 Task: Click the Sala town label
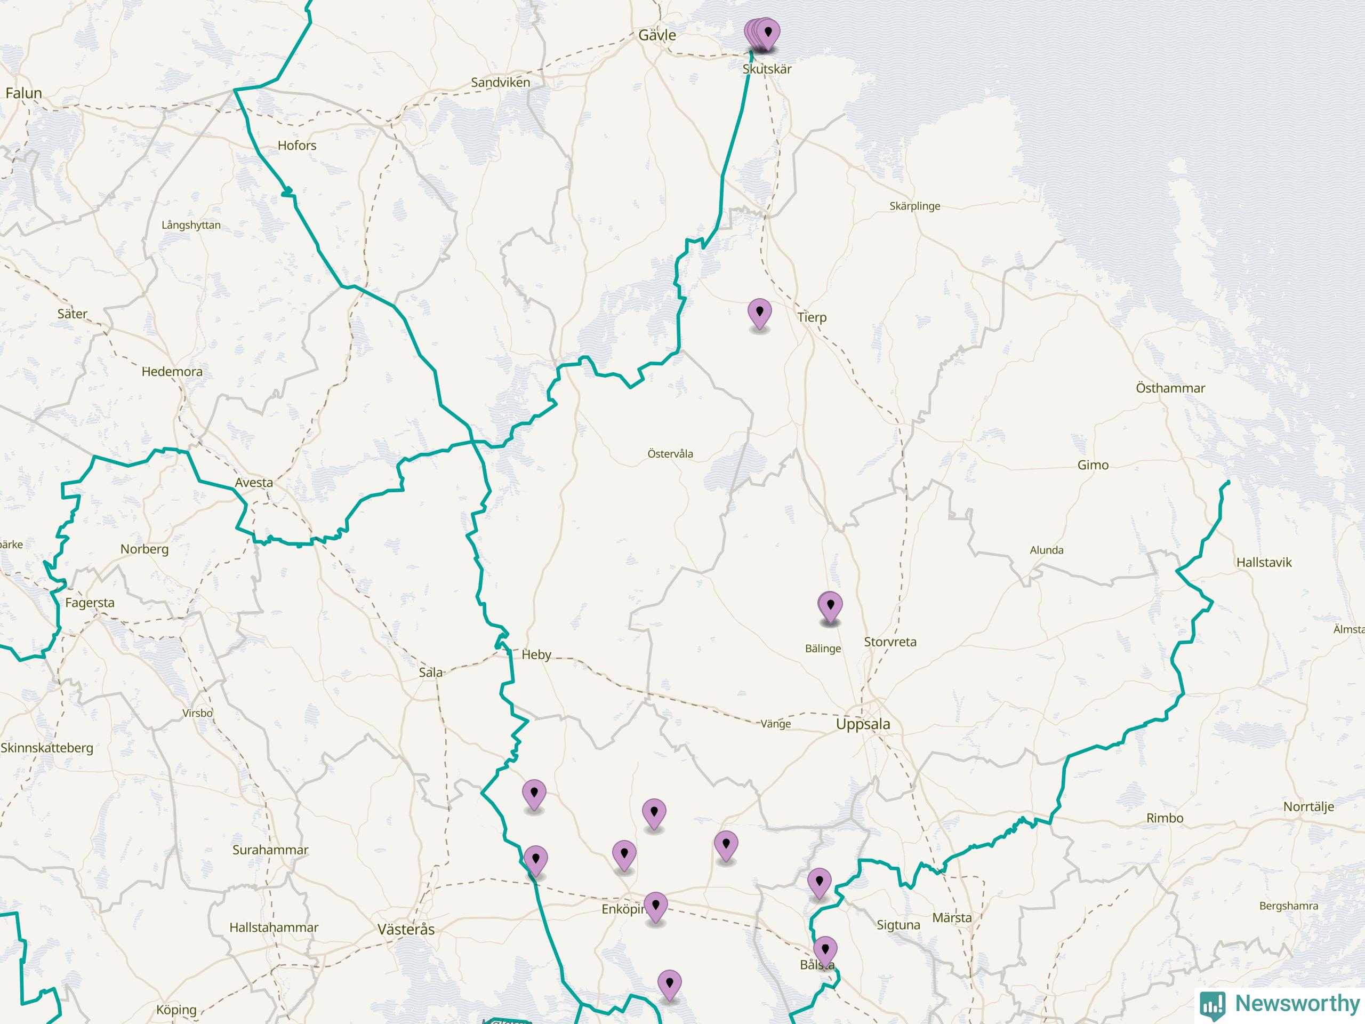click(x=431, y=672)
